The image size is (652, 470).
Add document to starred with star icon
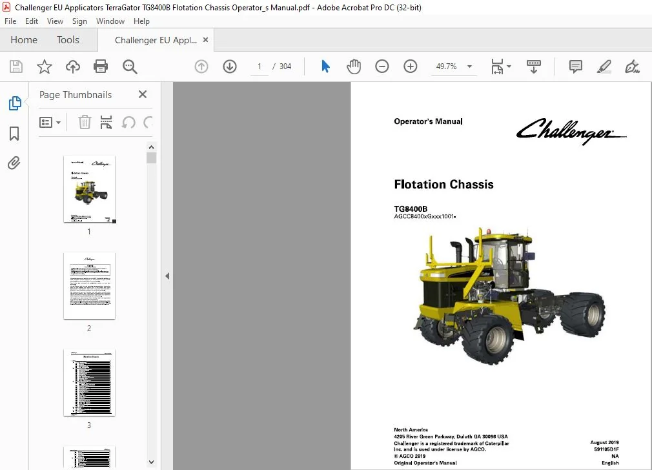[45, 66]
